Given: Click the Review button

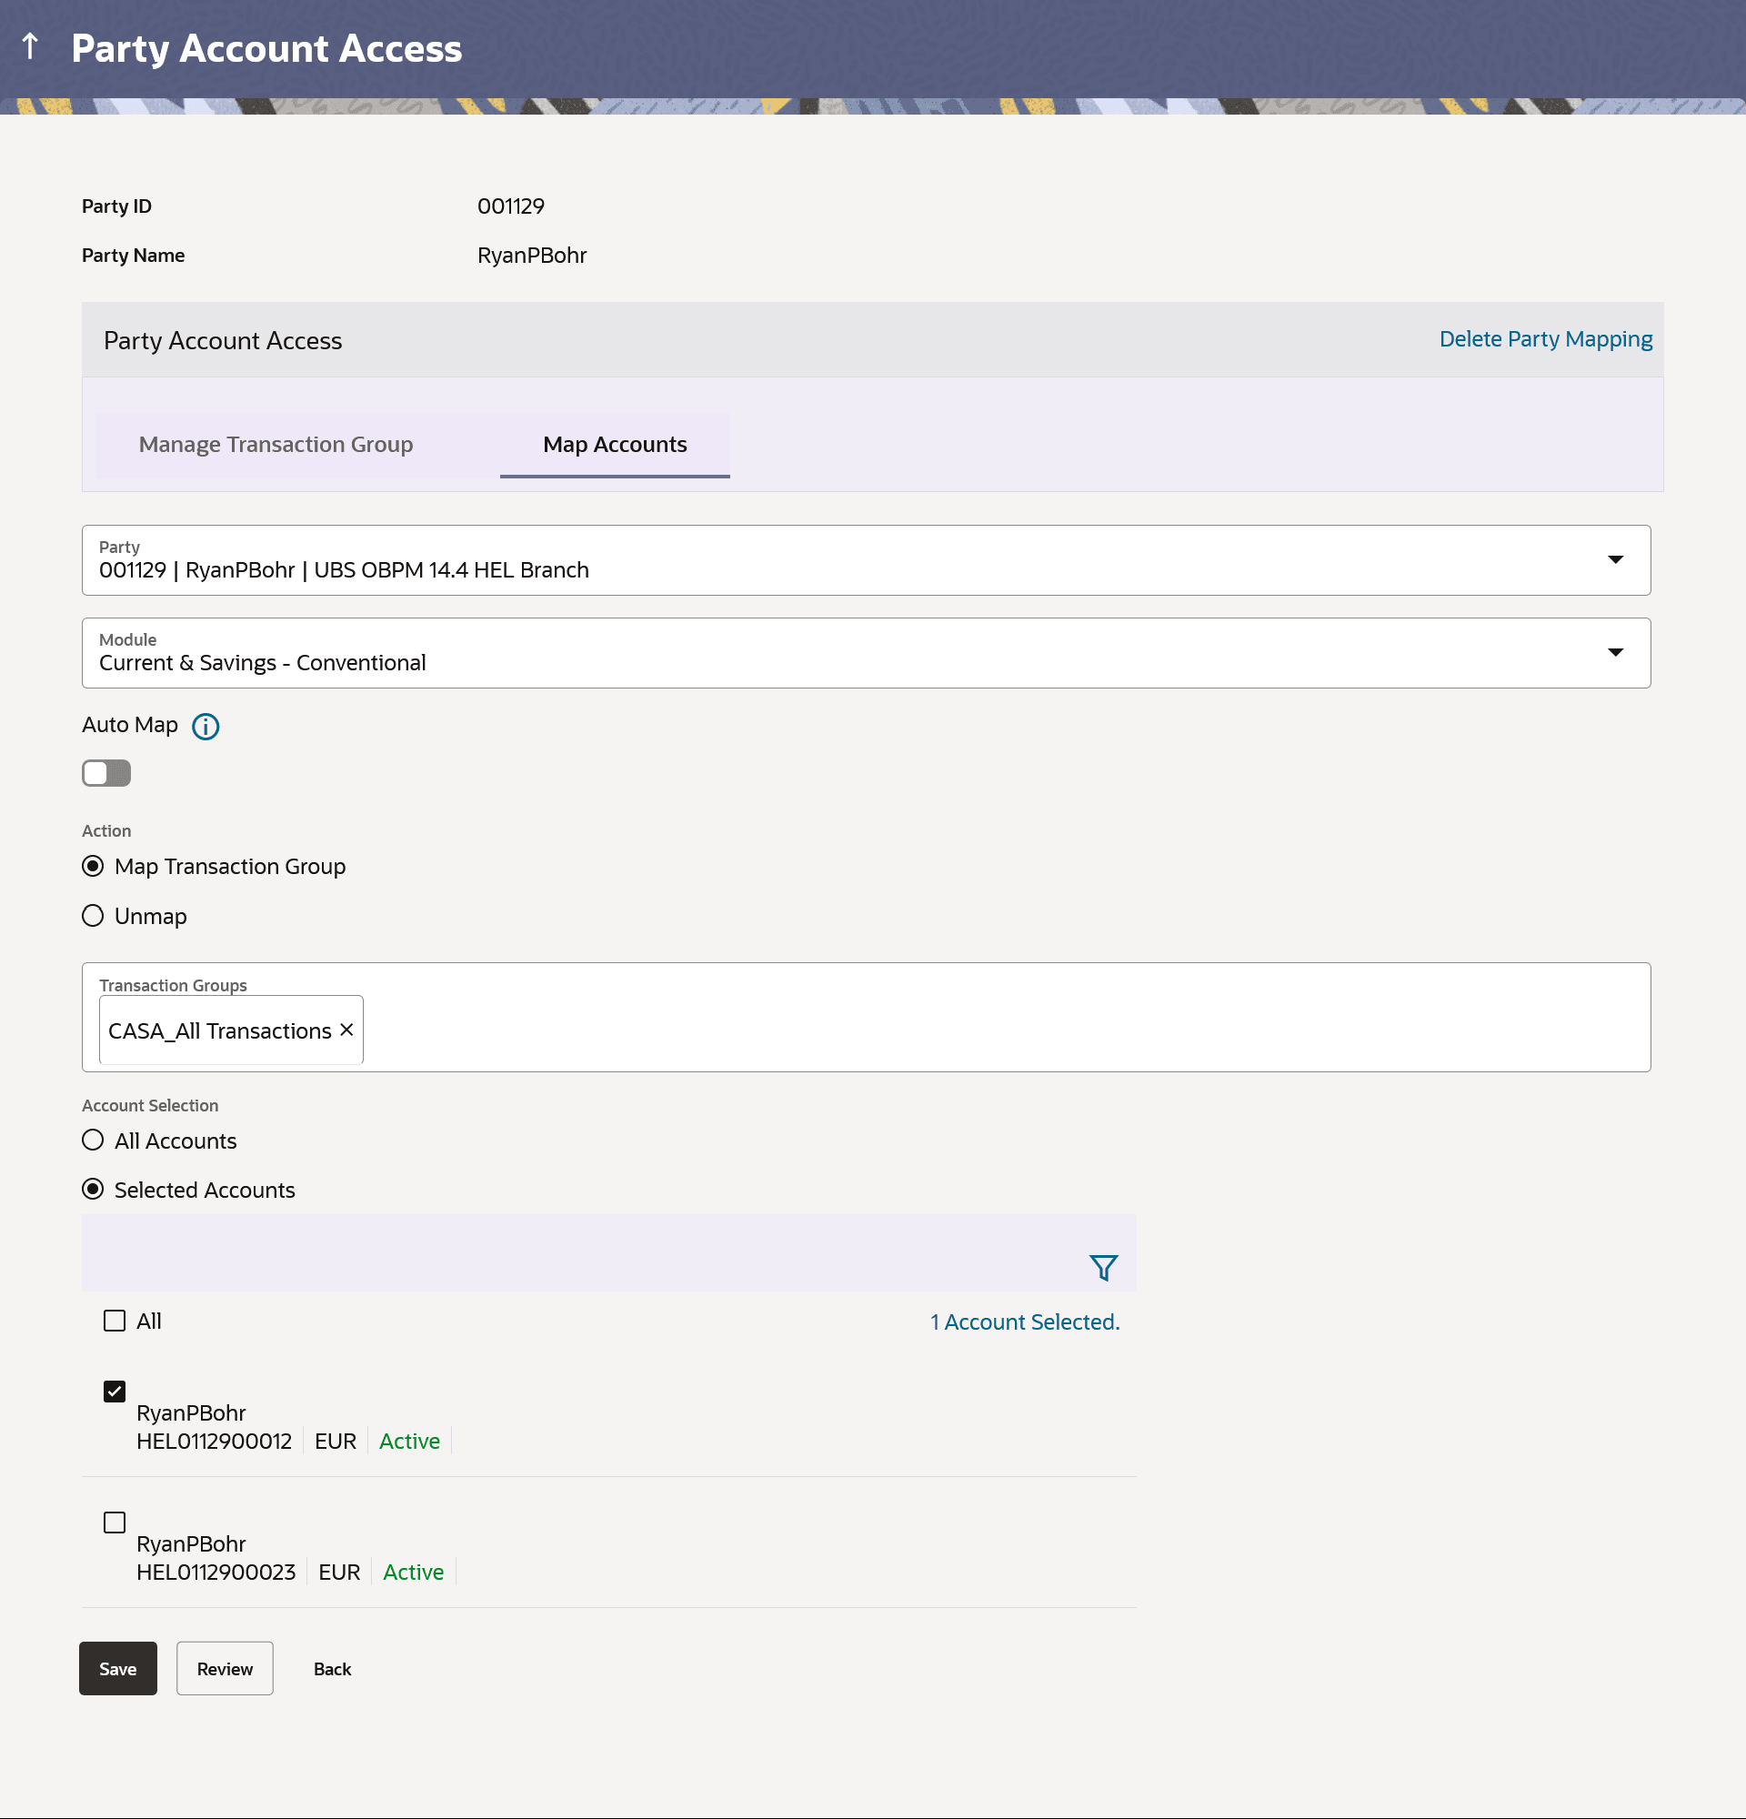Looking at the screenshot, I should [x=225, y=1669].
